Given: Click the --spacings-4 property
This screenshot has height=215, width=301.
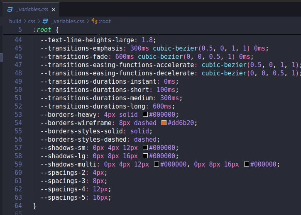Looking at the screenshot, I should pyautogui.click(x=63, y=189).
